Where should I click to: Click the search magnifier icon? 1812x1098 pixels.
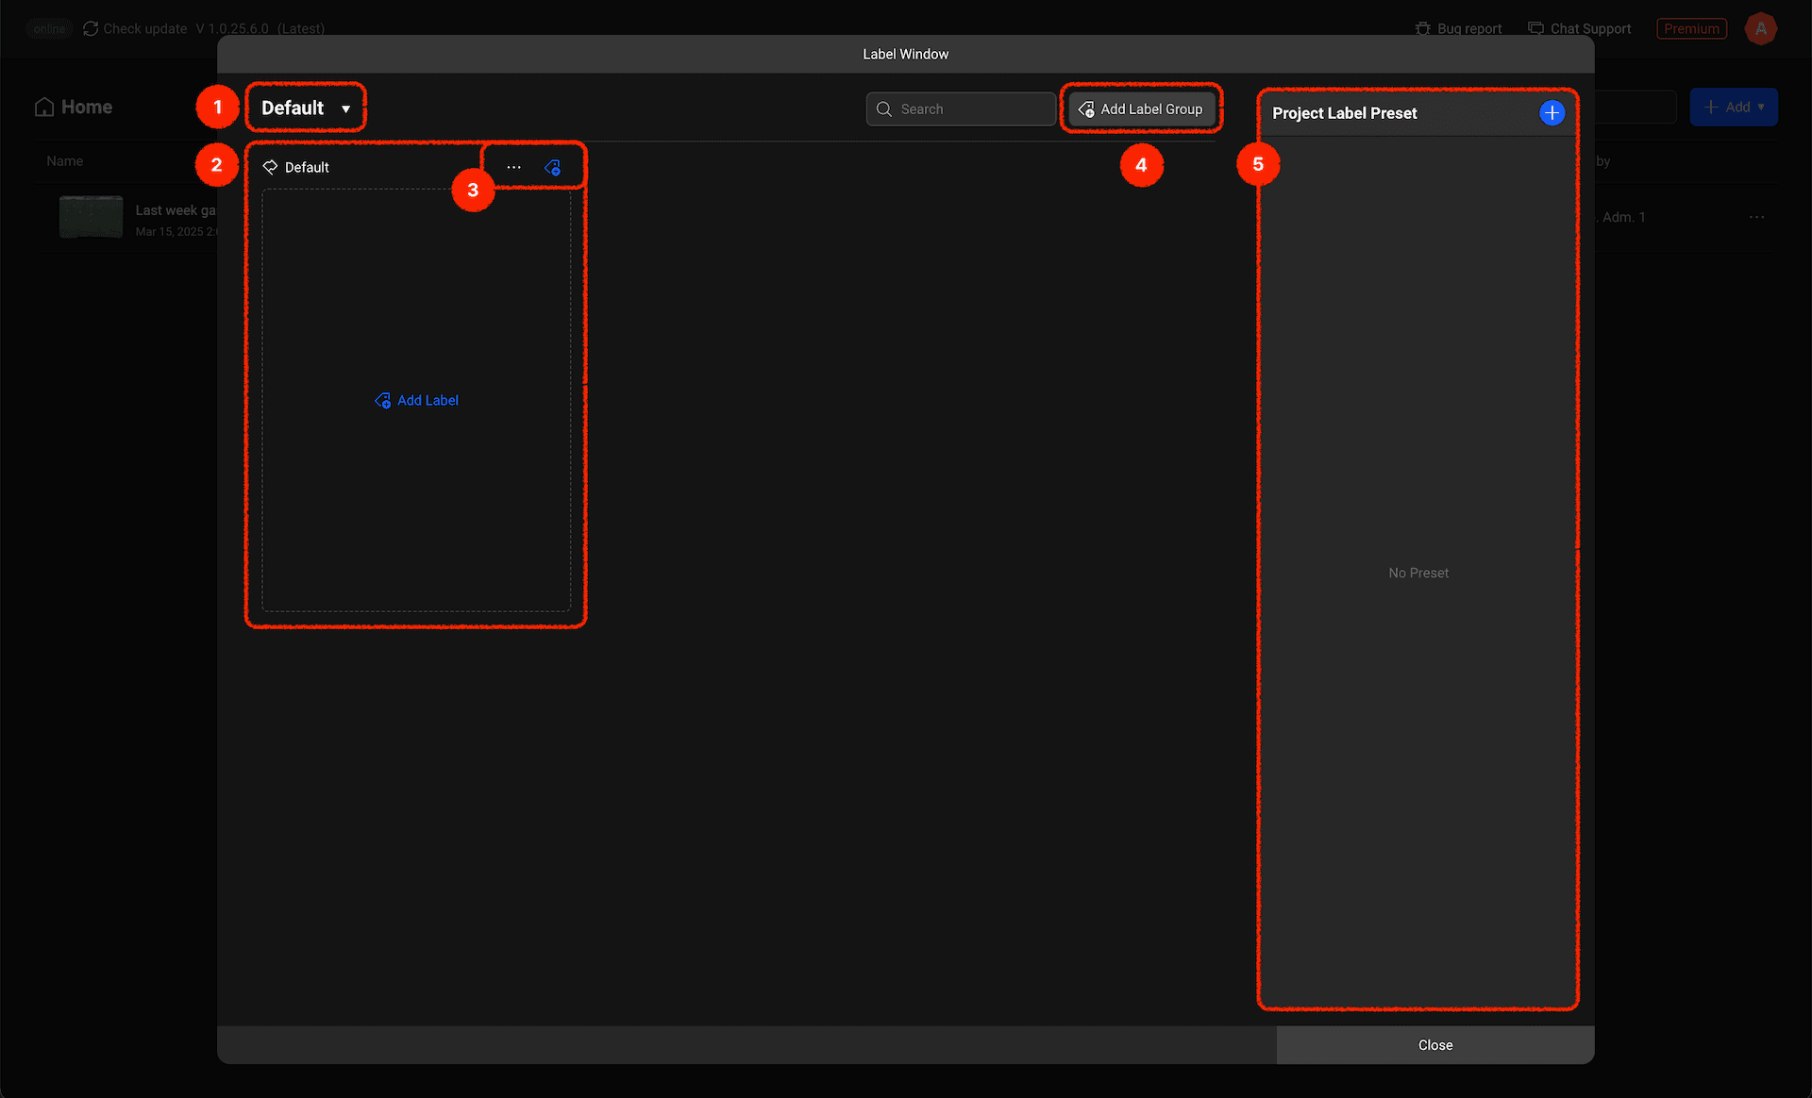pyautogui.click(x=884, y=109)
